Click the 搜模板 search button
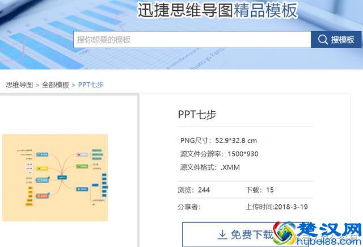The image size is (363, 247). click(x=336, y=40)
